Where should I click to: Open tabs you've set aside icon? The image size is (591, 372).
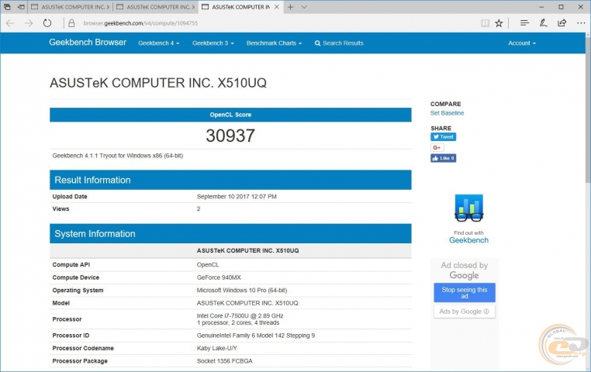7,7
